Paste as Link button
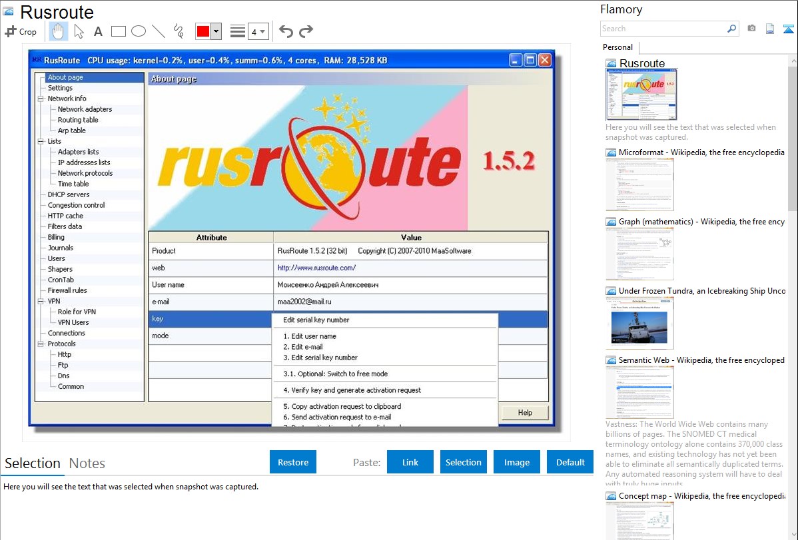This screenshot has height=540, width=798. point(410,462)
